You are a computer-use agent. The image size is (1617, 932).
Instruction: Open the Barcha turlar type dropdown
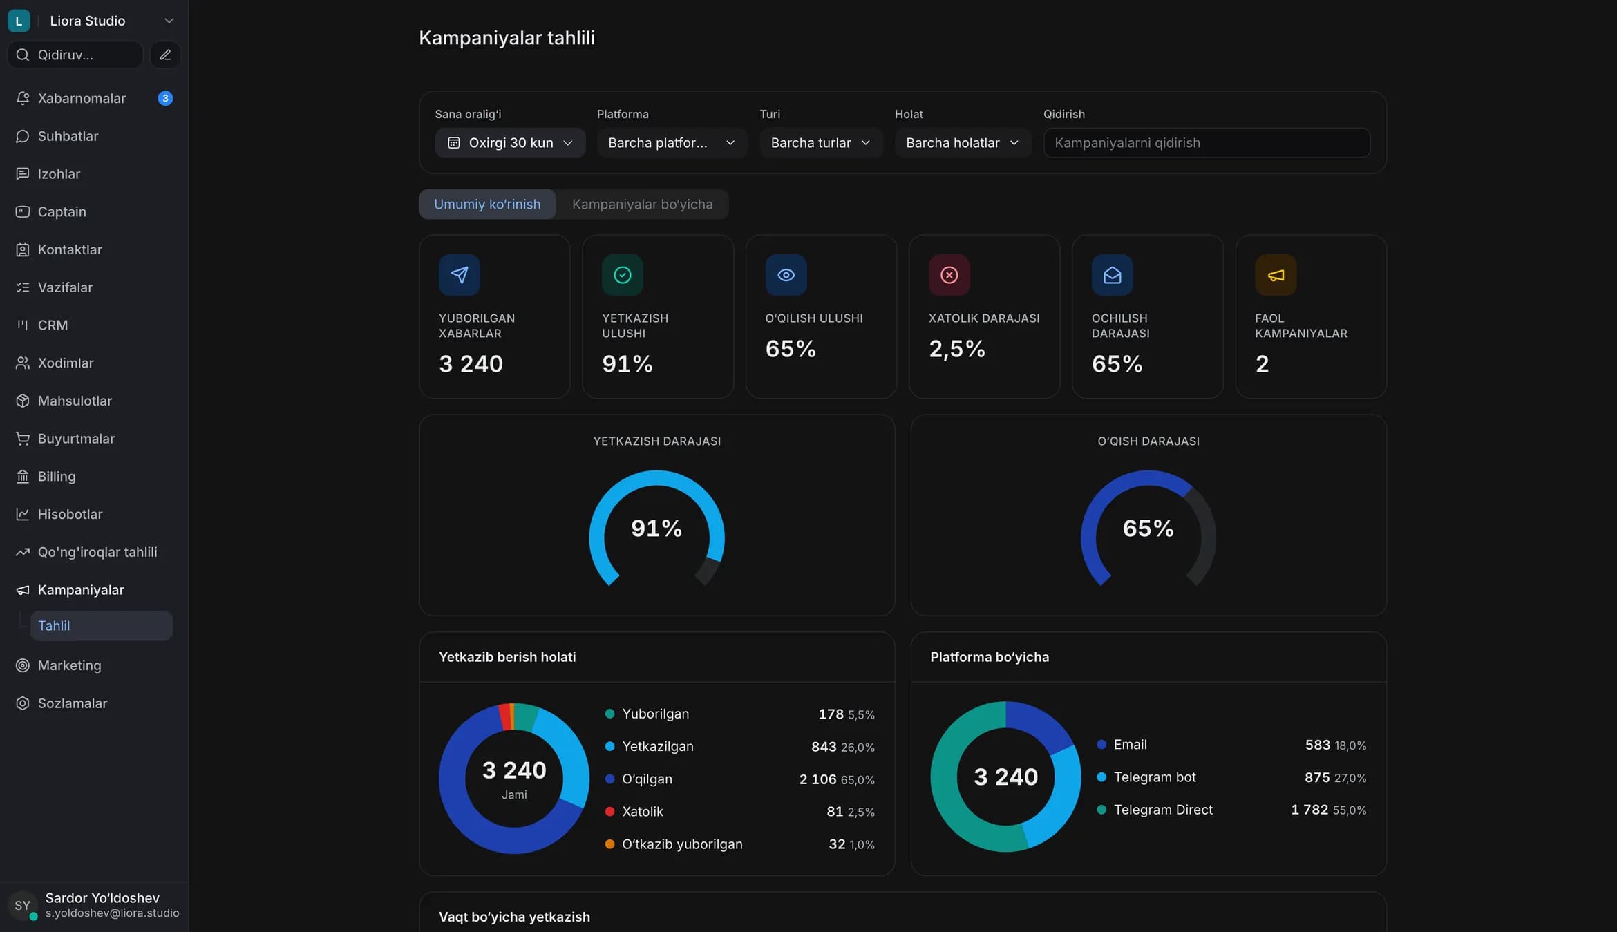(x=821, y=143)
